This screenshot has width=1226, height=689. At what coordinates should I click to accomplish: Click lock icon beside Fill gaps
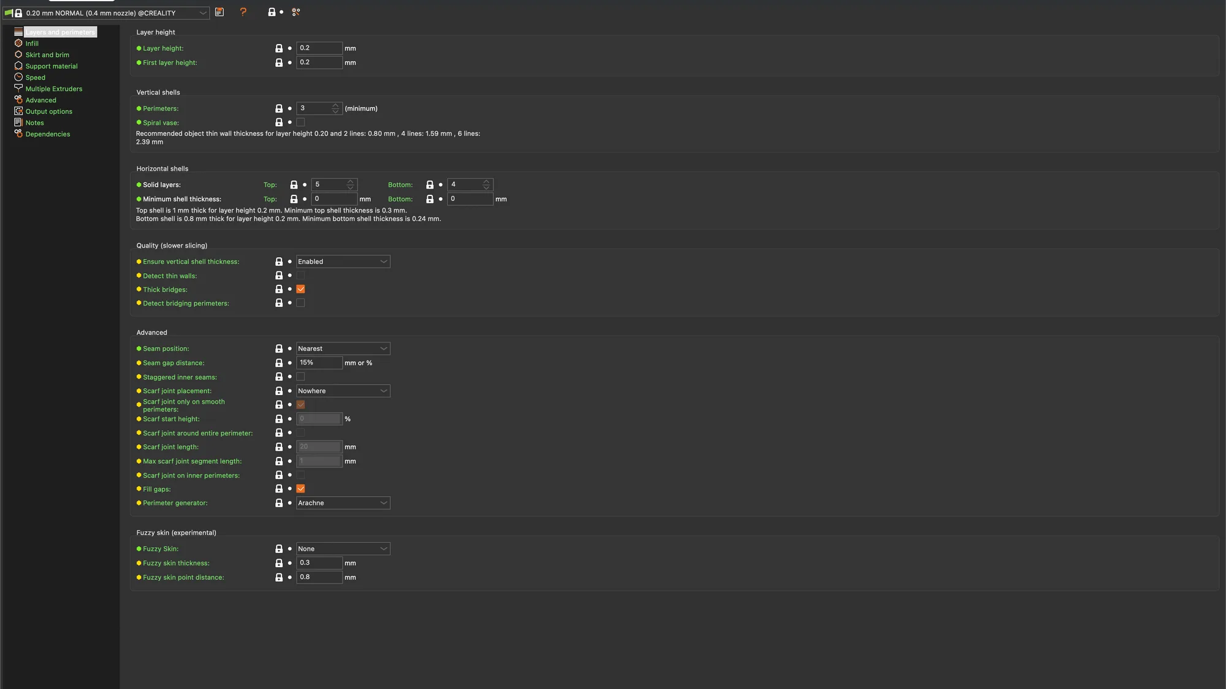click(279, 489)
